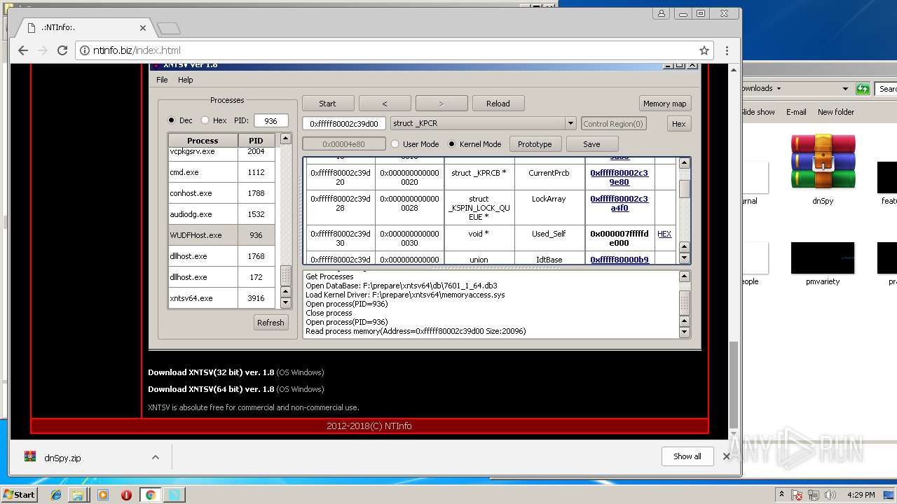The height and width of the screenshot is (504, 897).
Task: Click the '<' previous navigation button
Action: point(384,103)
